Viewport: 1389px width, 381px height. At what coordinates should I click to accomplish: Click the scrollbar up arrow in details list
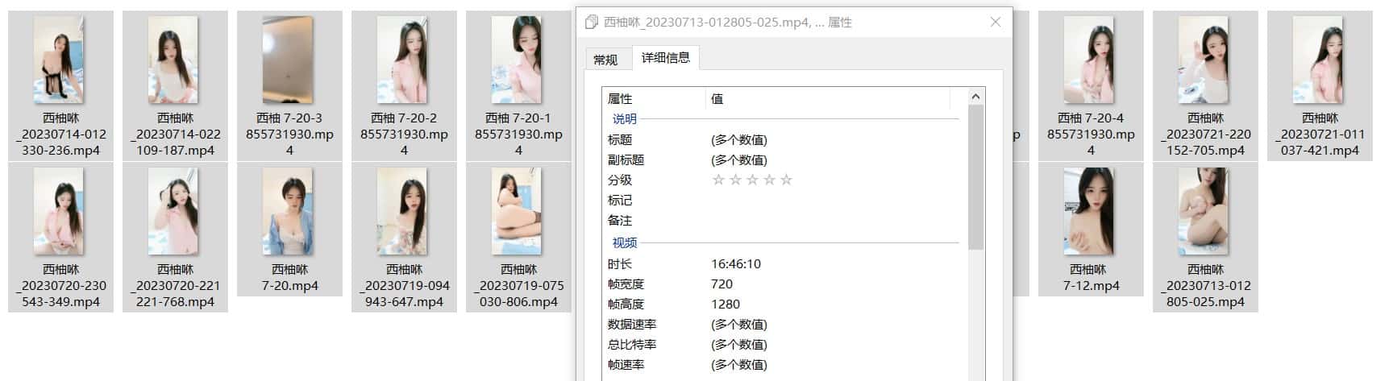975,97
